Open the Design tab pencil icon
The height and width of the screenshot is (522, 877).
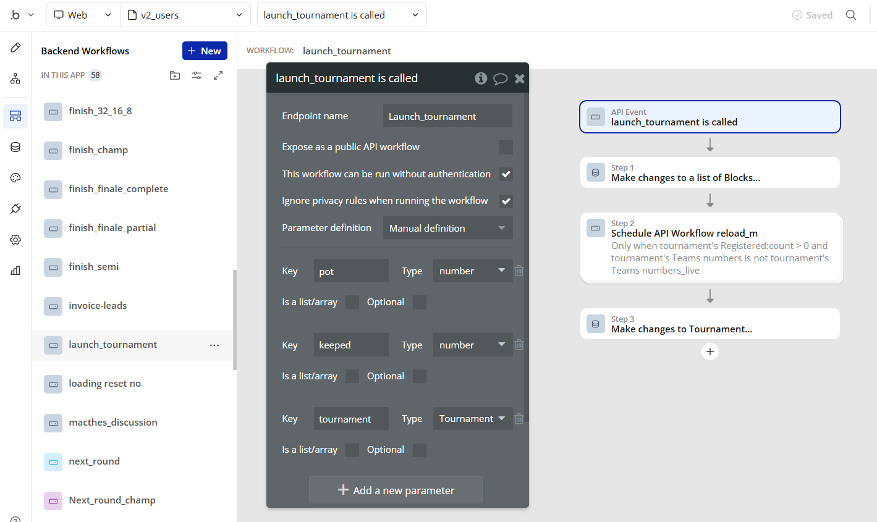(15, 48)
